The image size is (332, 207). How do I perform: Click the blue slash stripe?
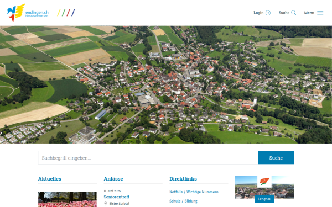click(73, 13)
